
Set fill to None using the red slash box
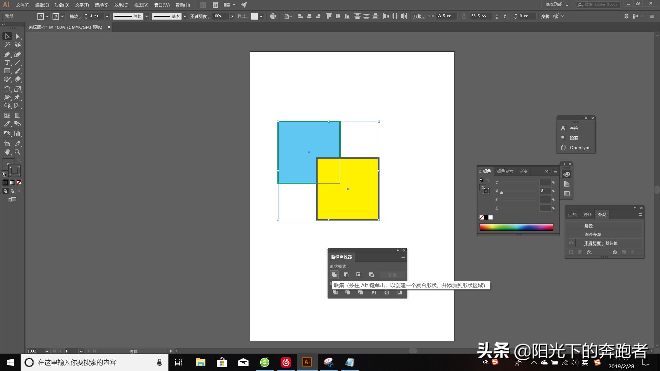tap(19, 183)
